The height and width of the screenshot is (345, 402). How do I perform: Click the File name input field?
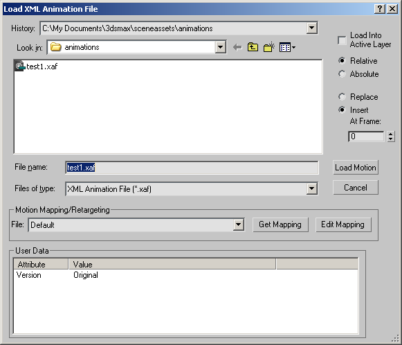(x=192, y=168)
